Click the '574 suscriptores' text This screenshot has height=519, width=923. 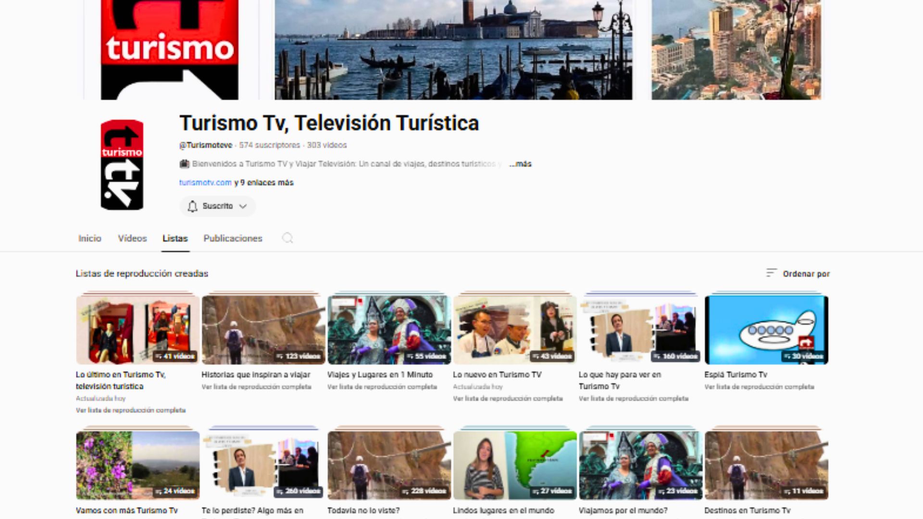[x=269, y=145]
